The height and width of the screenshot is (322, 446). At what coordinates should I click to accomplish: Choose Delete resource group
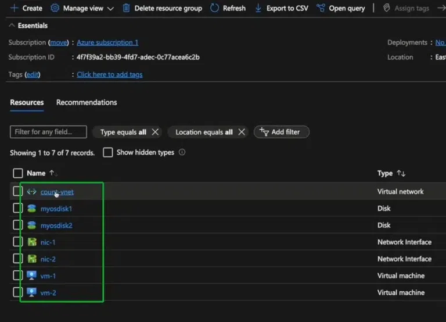(168, 8)
